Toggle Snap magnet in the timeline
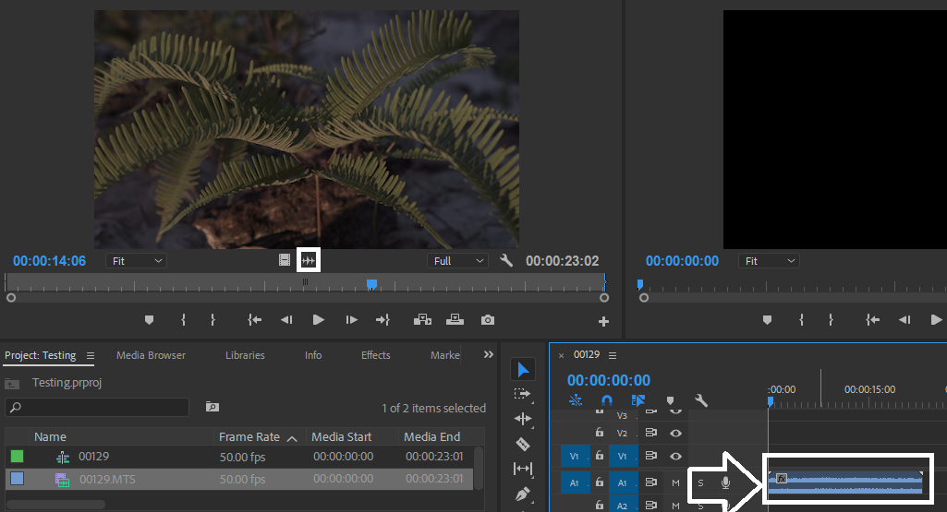947x512 pixels. [x=606, y=400]
